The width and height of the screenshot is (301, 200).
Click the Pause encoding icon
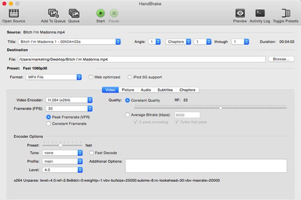[114, 13]
